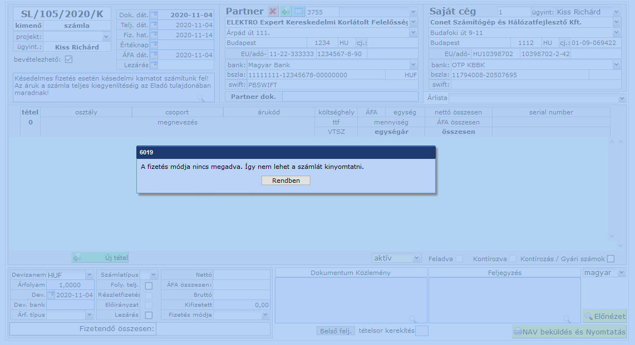Open the Fiz. hat. date picker icon
Image resolution: width=635 pixels, height=345 pixels.
pyautogui.click(x=154, y=35)
